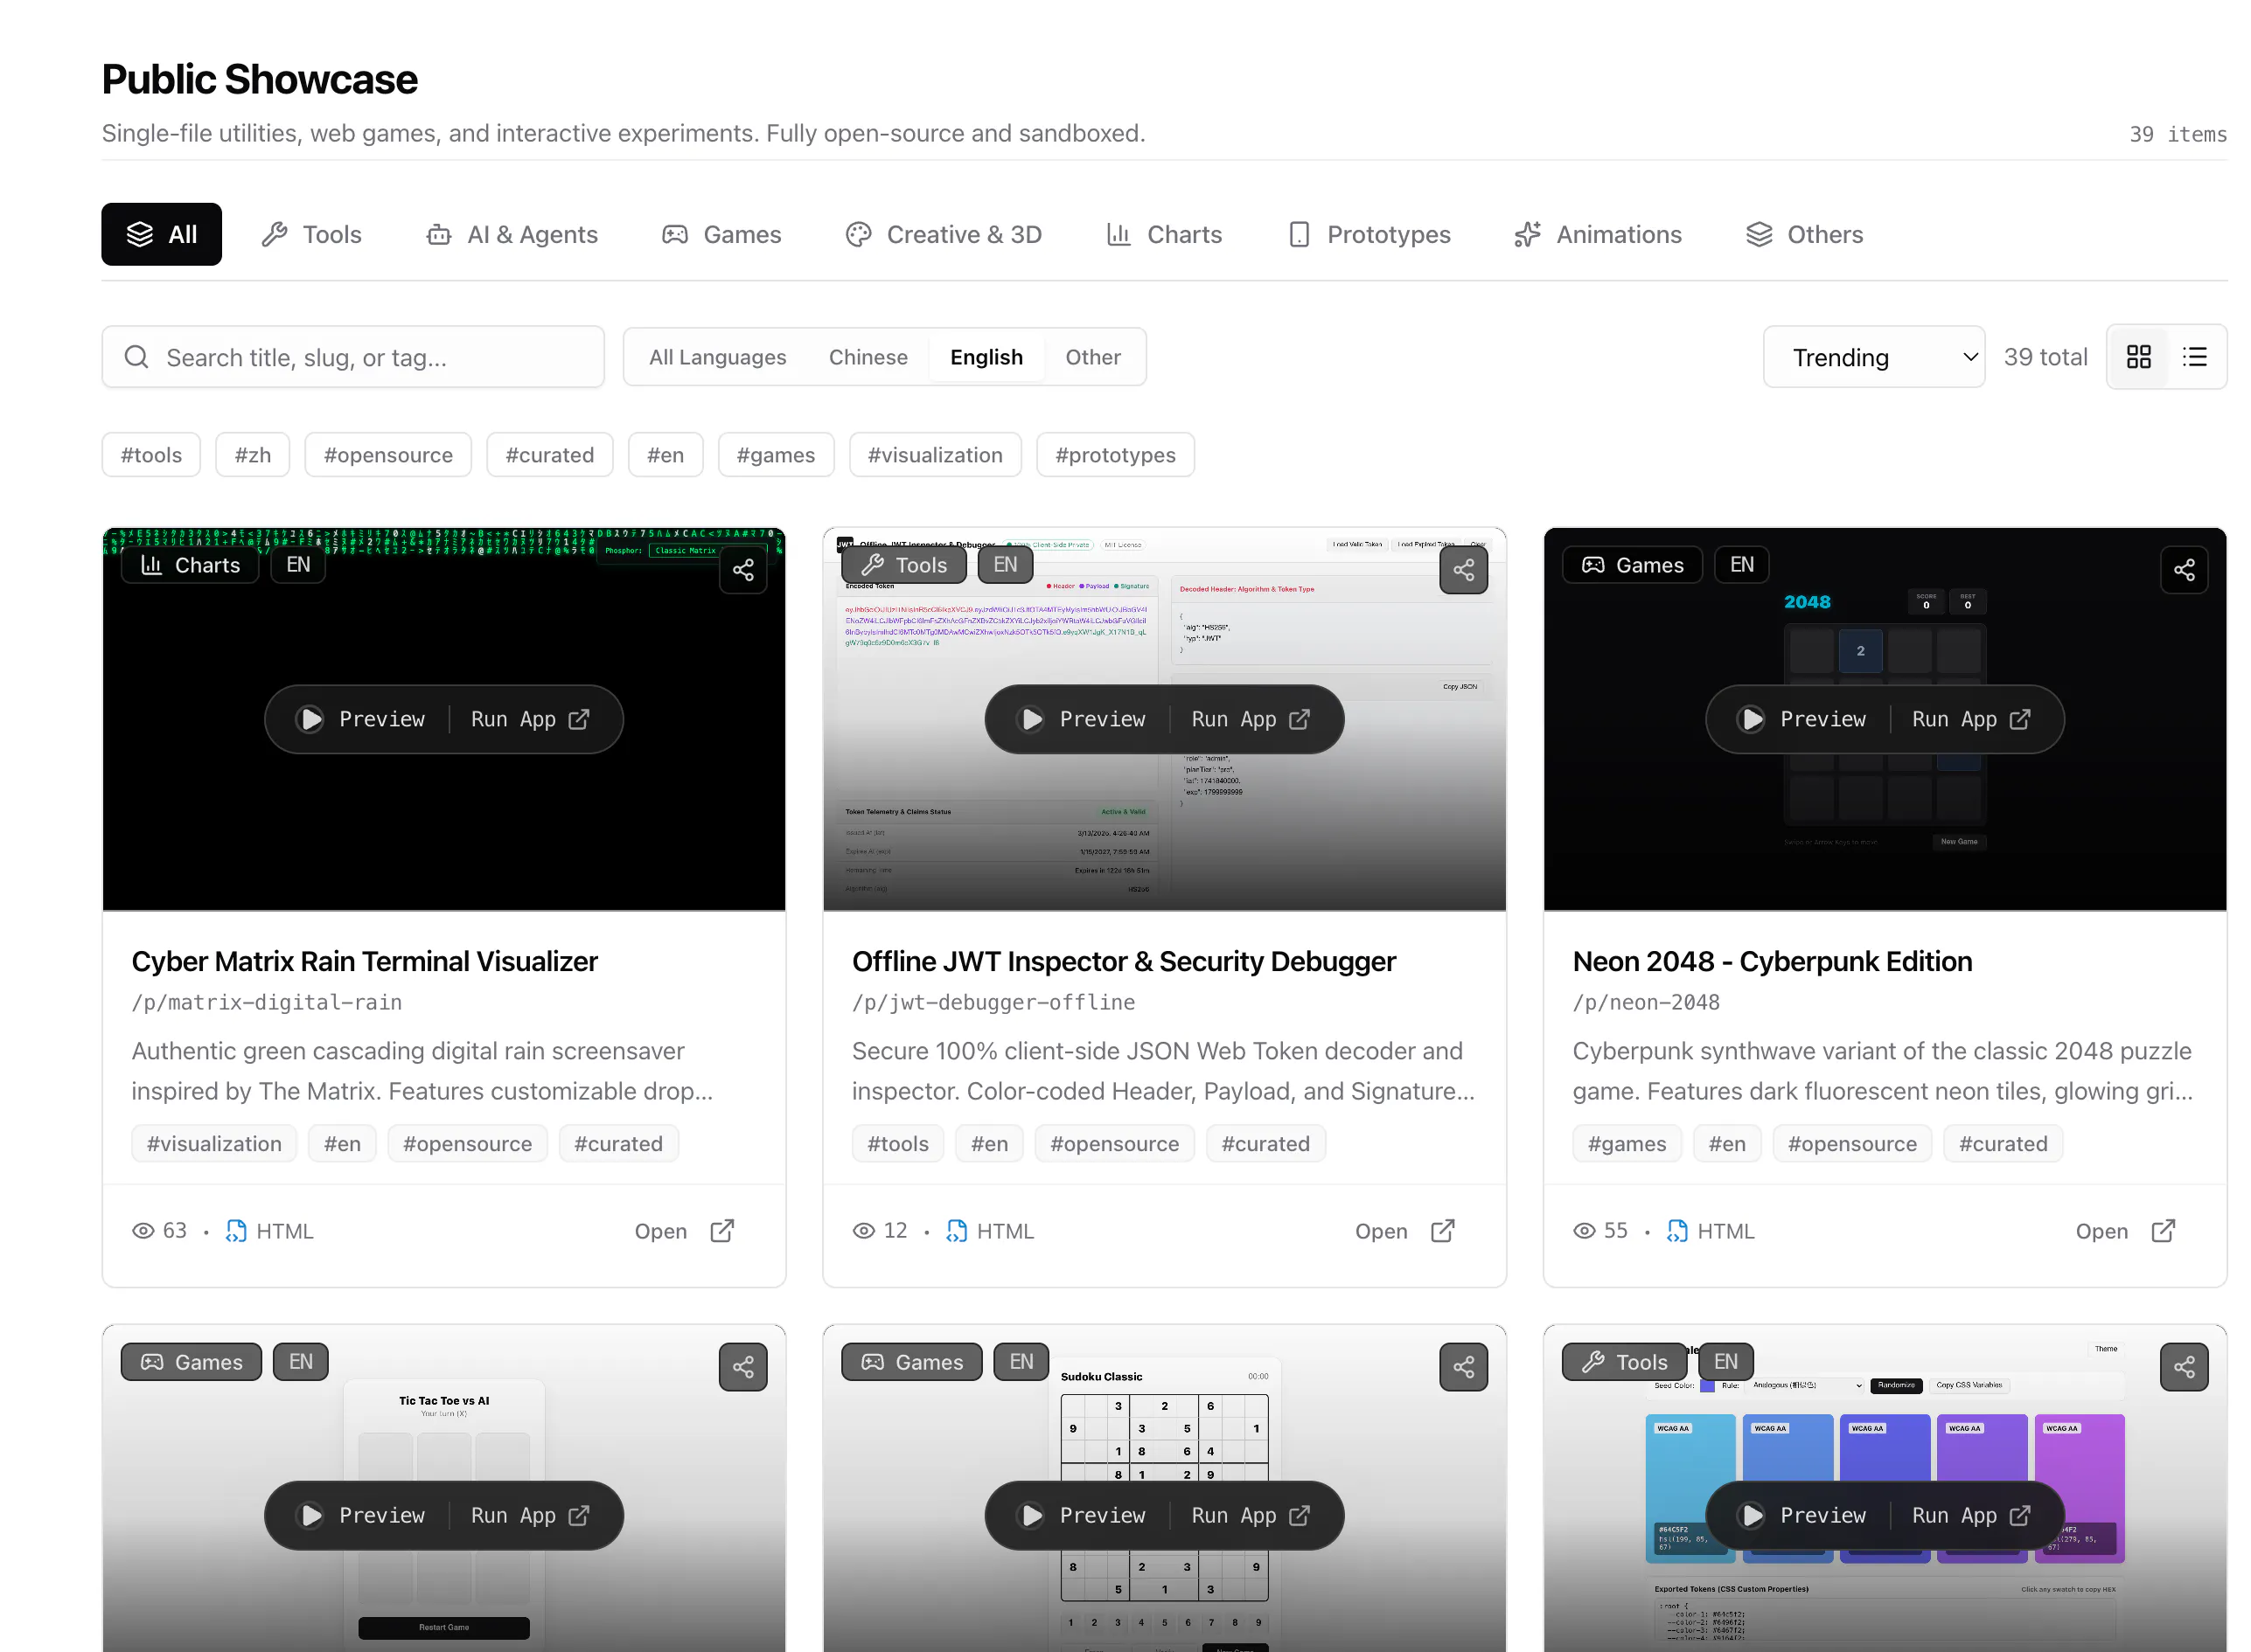Run App for Cyber Matrix Rain

(529, 719)
